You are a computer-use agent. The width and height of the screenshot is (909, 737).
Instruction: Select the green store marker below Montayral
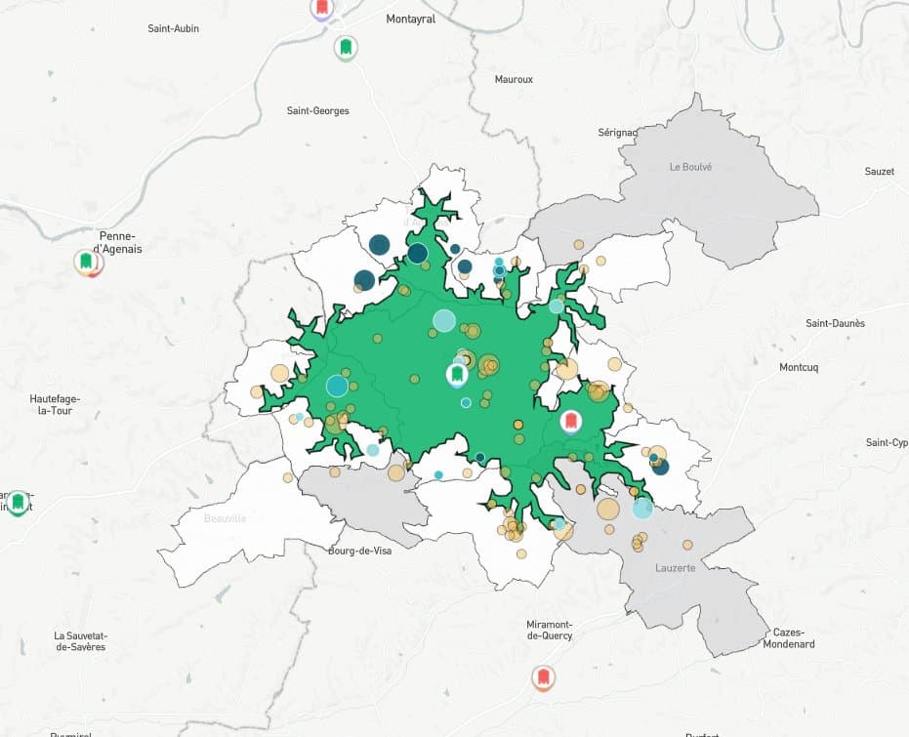tap(346, 48)
